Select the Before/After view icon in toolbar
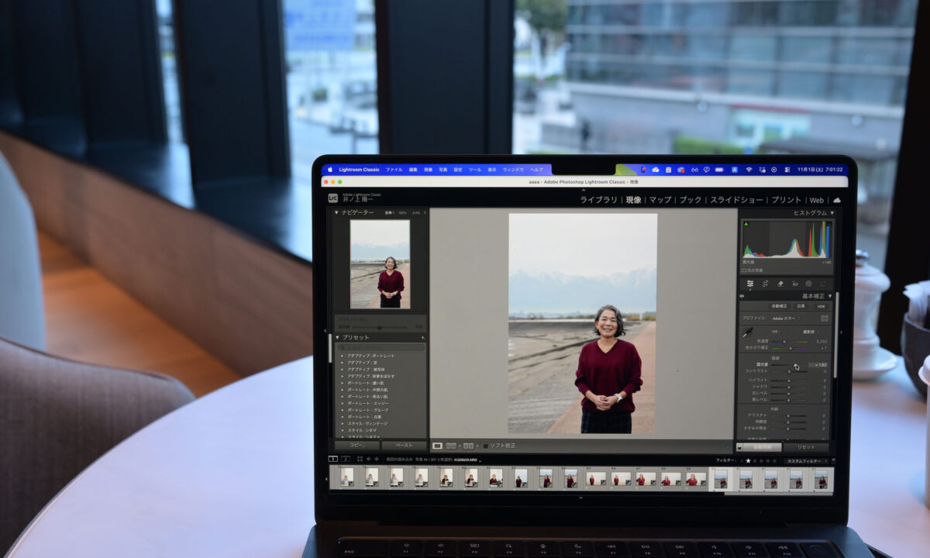Viewport: 930px width, 558px height. tap(468, 446)
